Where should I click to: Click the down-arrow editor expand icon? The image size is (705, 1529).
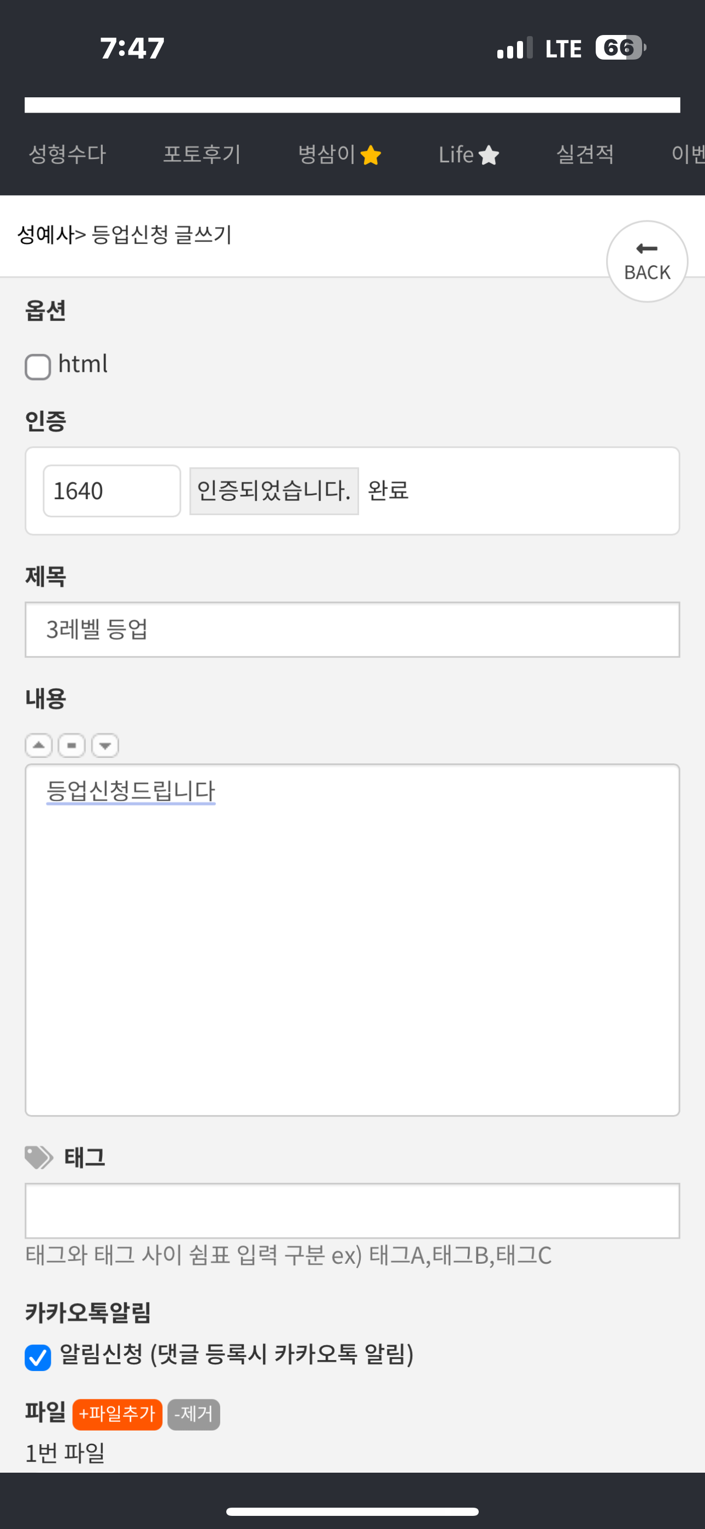(x=105, y=745)
